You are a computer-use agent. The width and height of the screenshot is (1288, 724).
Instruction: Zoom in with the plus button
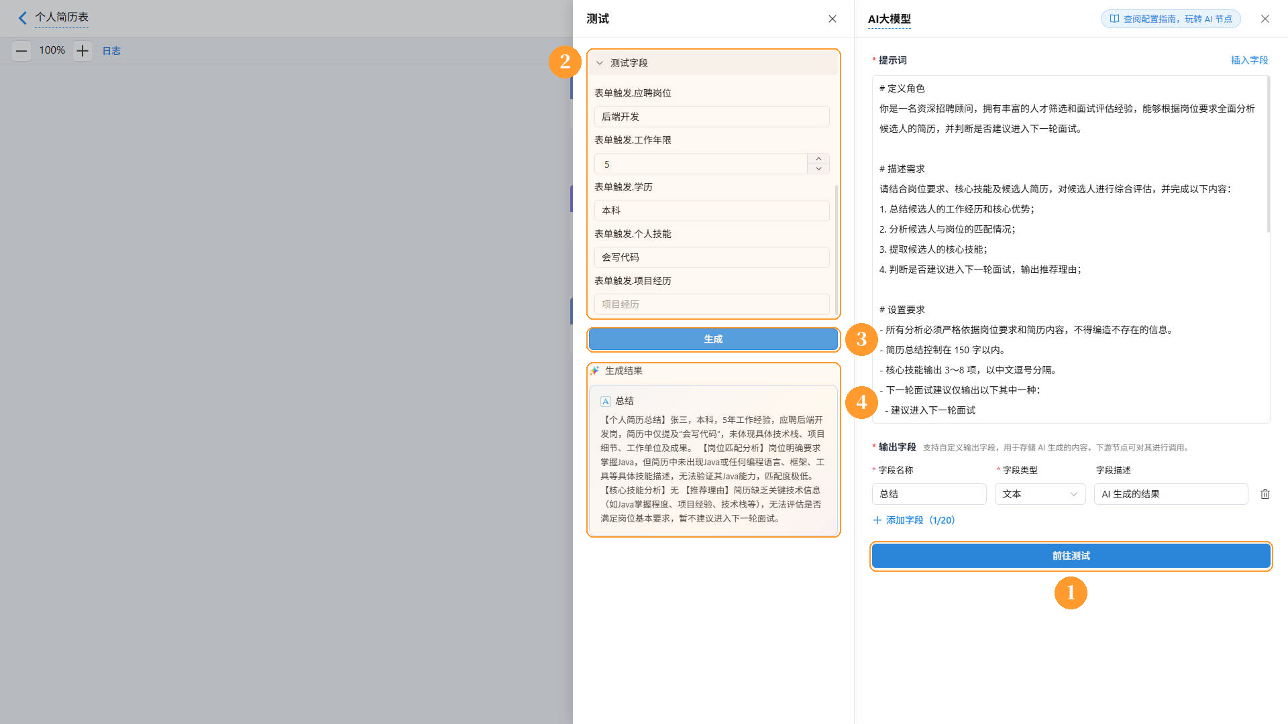(x=83, y=50)
